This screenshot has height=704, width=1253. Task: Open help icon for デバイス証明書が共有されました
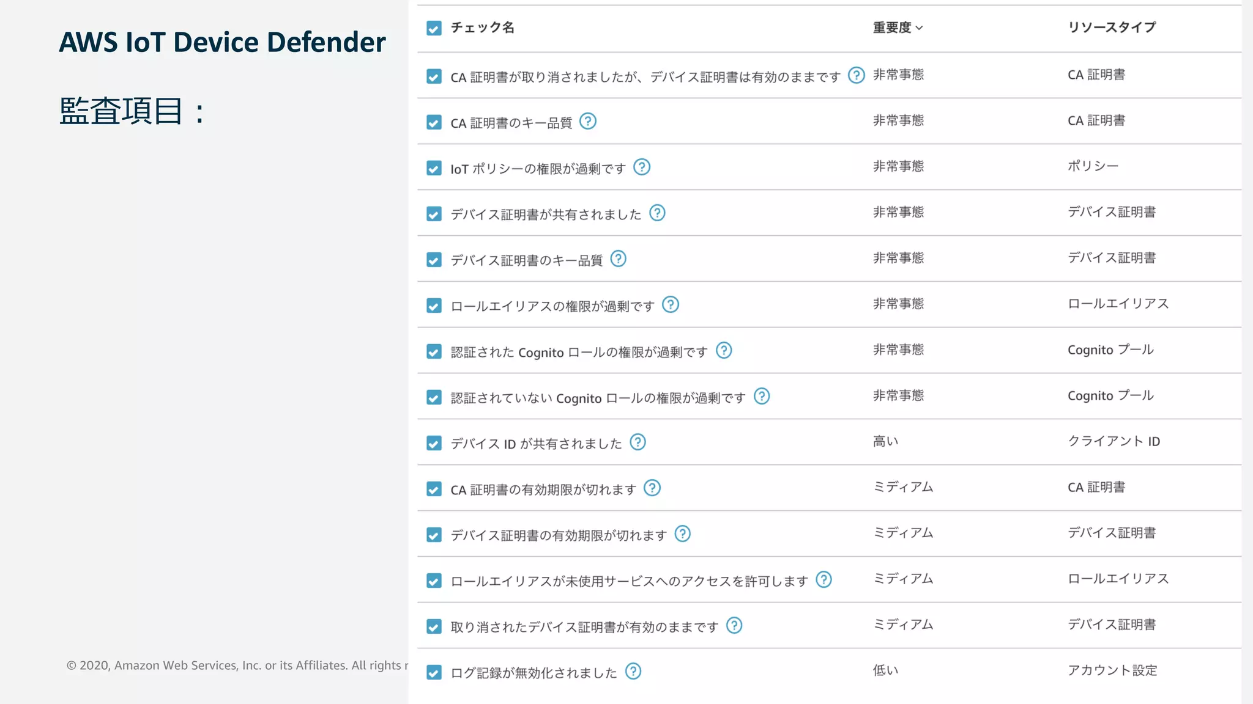tap(657, 213)
